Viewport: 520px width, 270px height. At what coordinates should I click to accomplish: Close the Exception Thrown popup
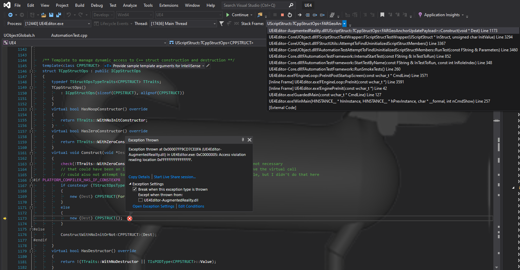point(249,140)
